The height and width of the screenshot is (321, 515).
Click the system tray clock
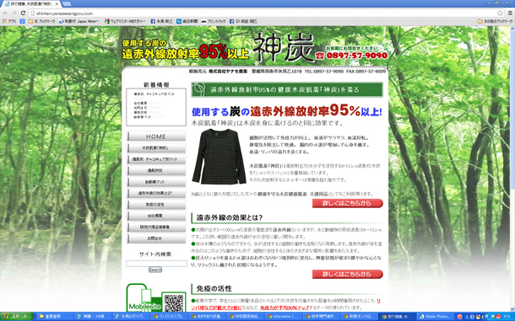507,317
